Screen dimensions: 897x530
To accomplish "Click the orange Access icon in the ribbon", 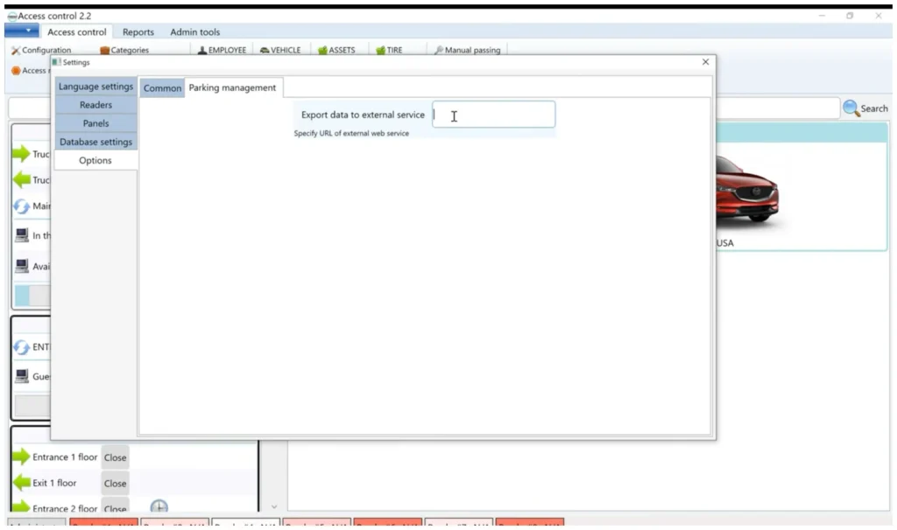I will (x=16, y=71).
